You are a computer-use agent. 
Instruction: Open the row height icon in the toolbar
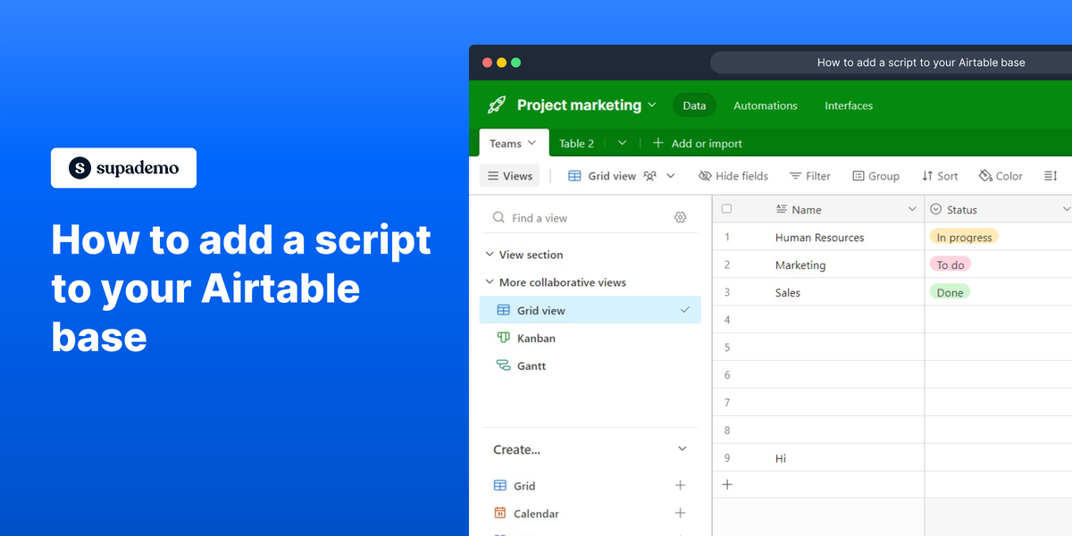pyautogui.click(x=1051, y=176)
